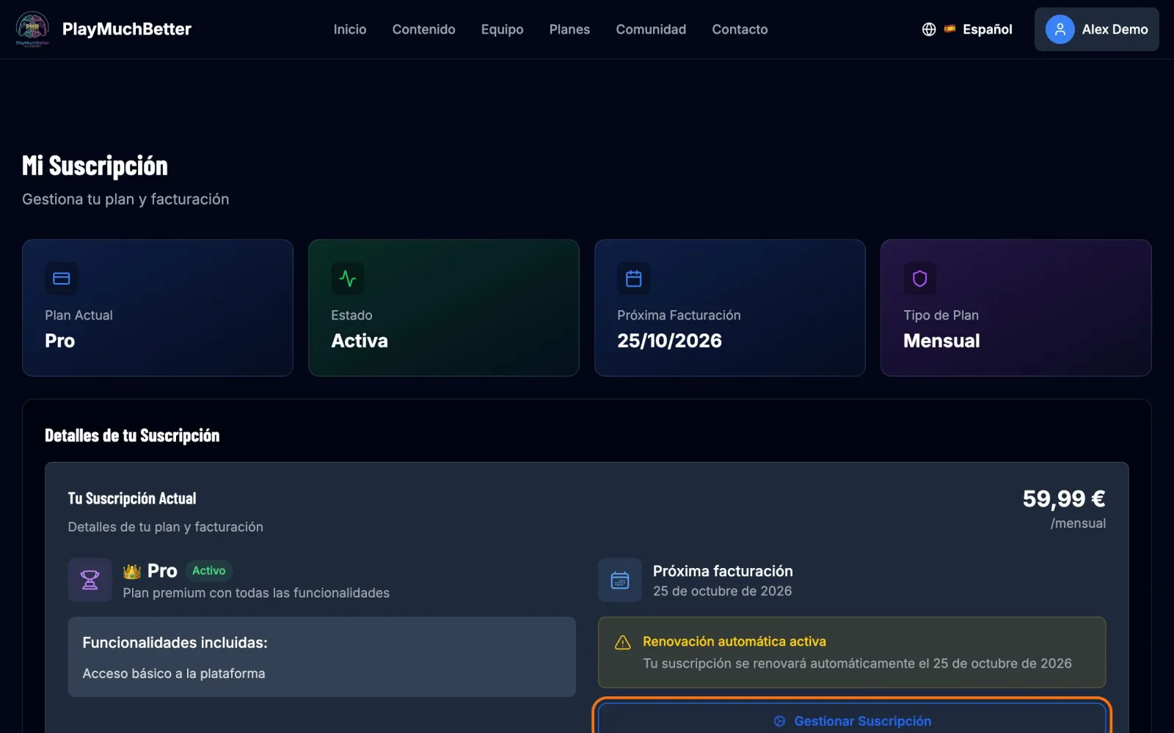
Task: Click Tu suscripción se renovará automáticamente text
Action: tap(858, 663)
